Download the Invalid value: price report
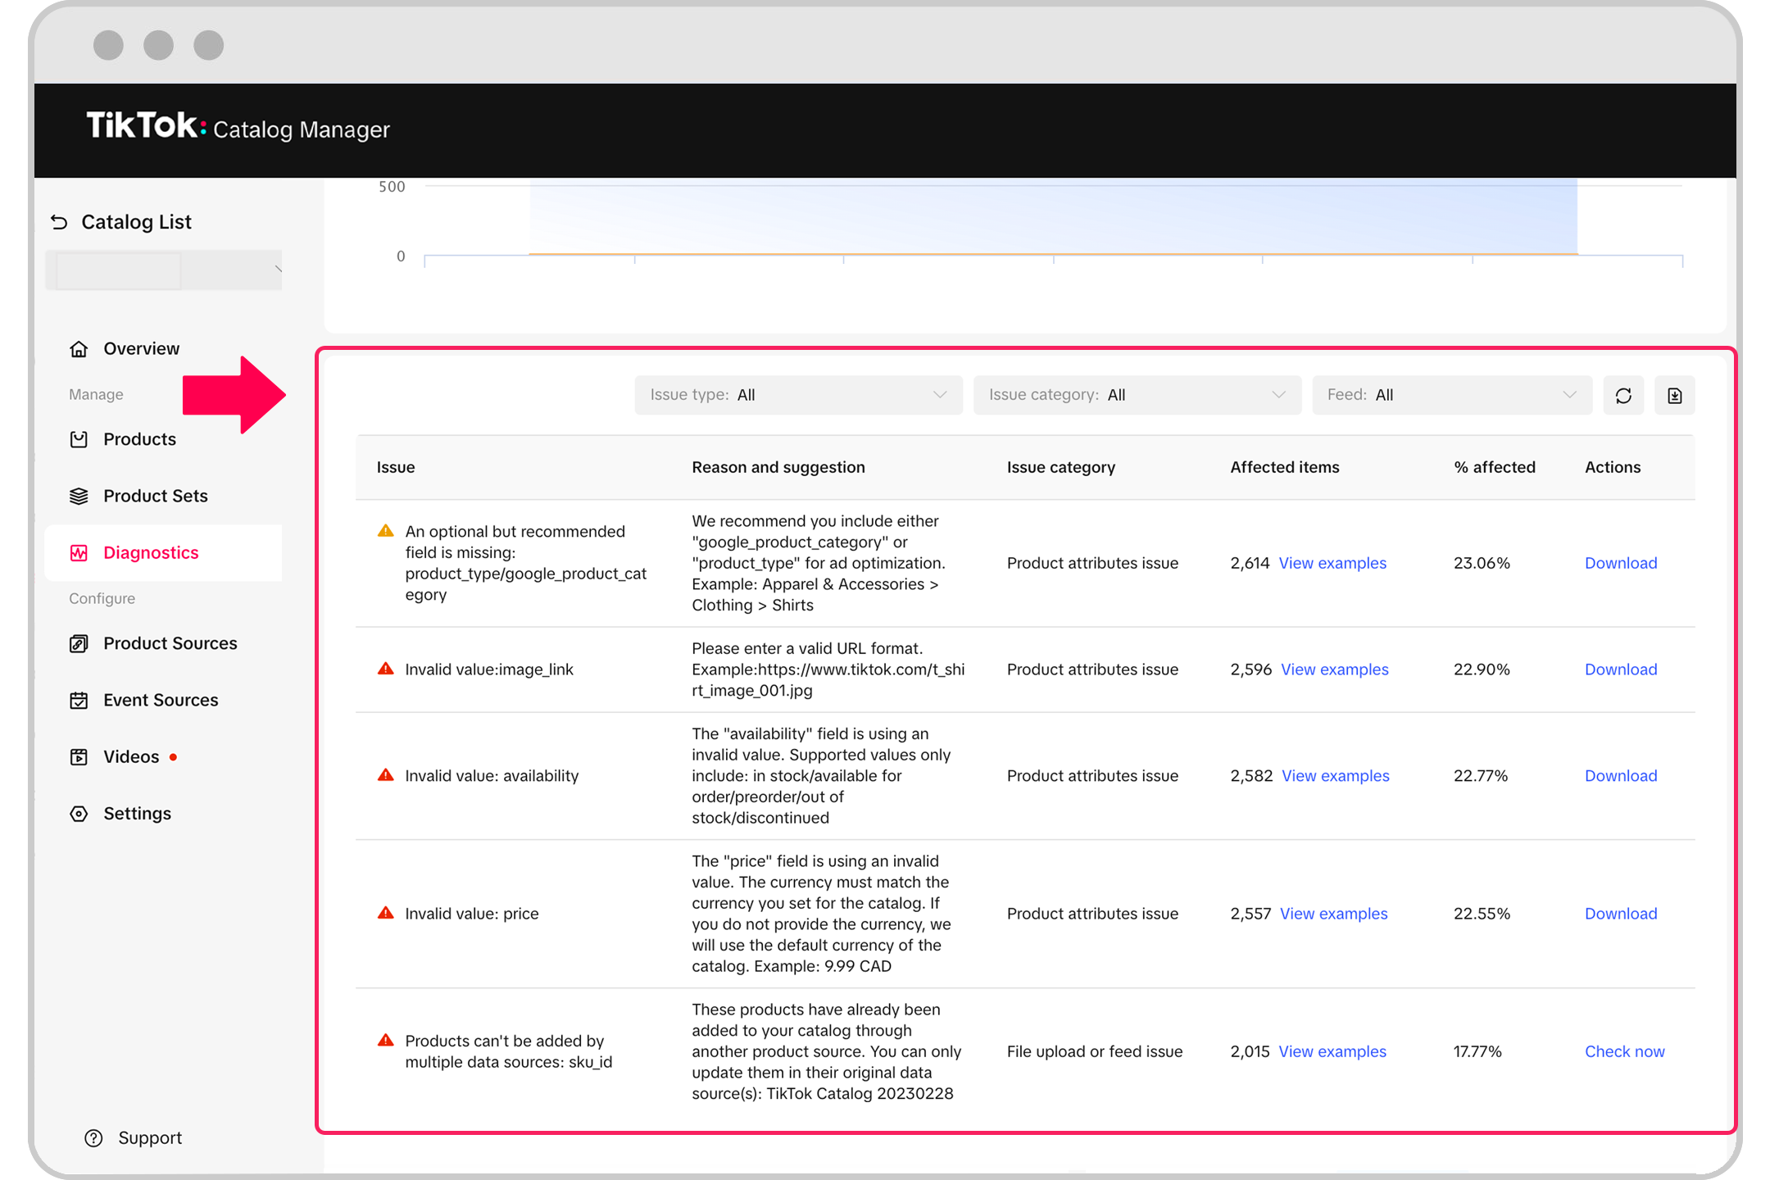Viewport: 1770px width, 1180px height. click(x=1621, y=914)
